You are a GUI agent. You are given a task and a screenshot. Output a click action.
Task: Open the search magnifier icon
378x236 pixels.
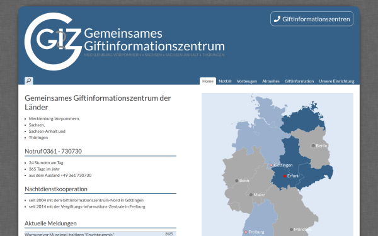click(x=29, y=81)
